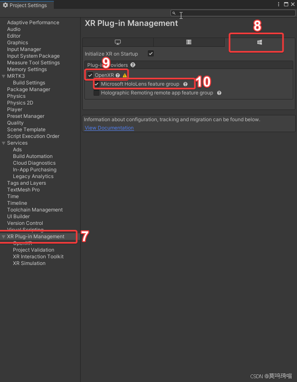Toggle Initialize XR on Startup checkbox
297x382 pixels.
151,53
